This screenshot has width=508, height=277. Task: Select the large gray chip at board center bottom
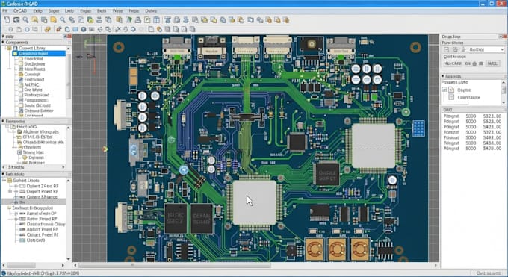tap(255, 202)
